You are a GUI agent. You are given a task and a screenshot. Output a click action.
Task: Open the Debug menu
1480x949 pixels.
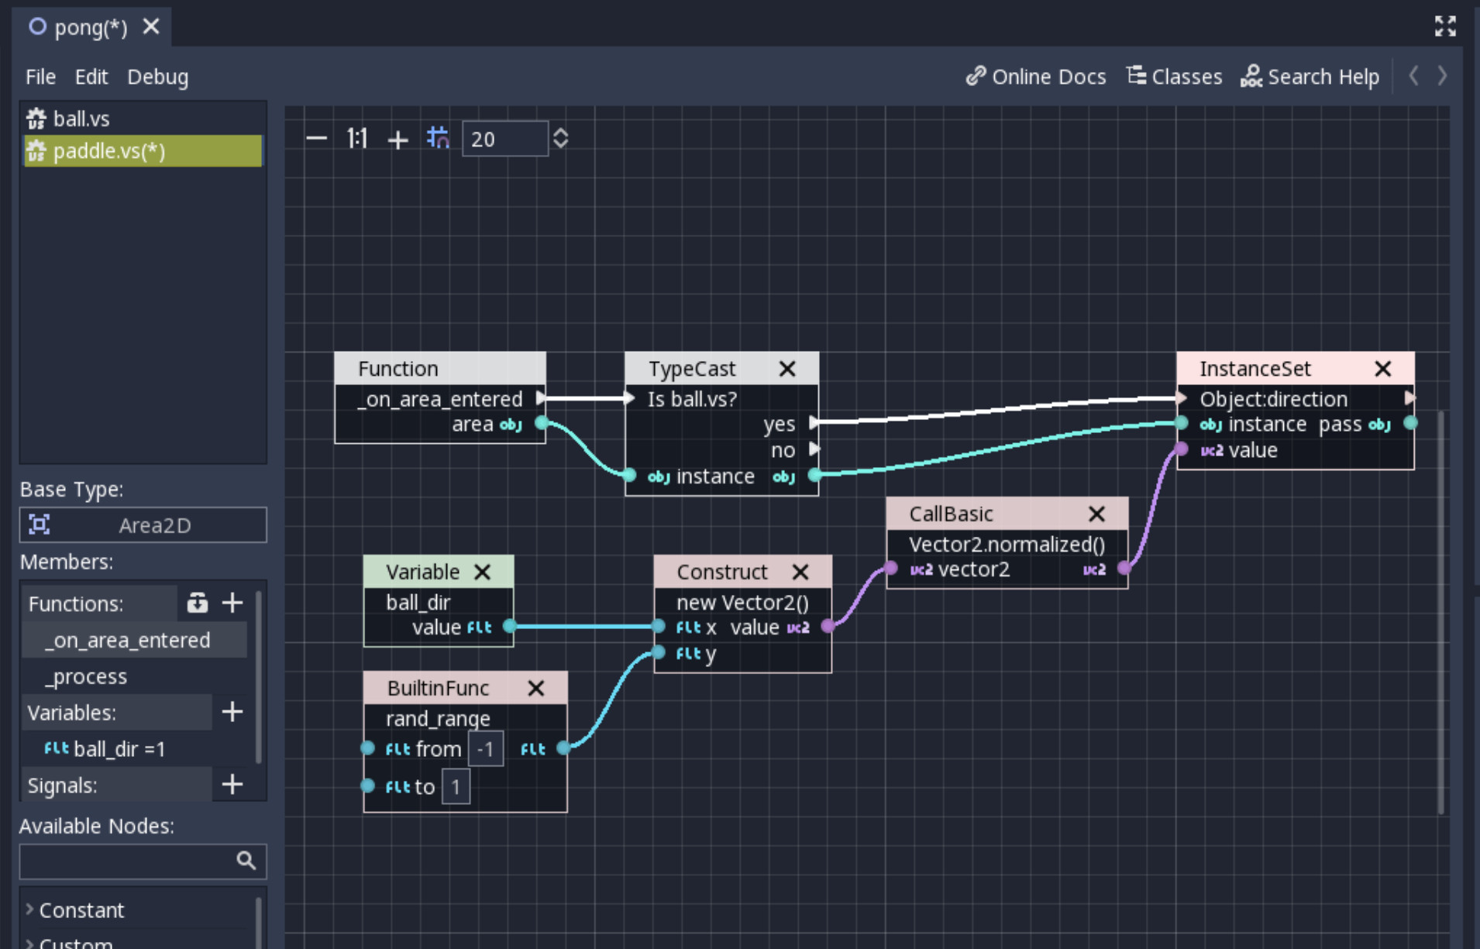coord(158,77)
